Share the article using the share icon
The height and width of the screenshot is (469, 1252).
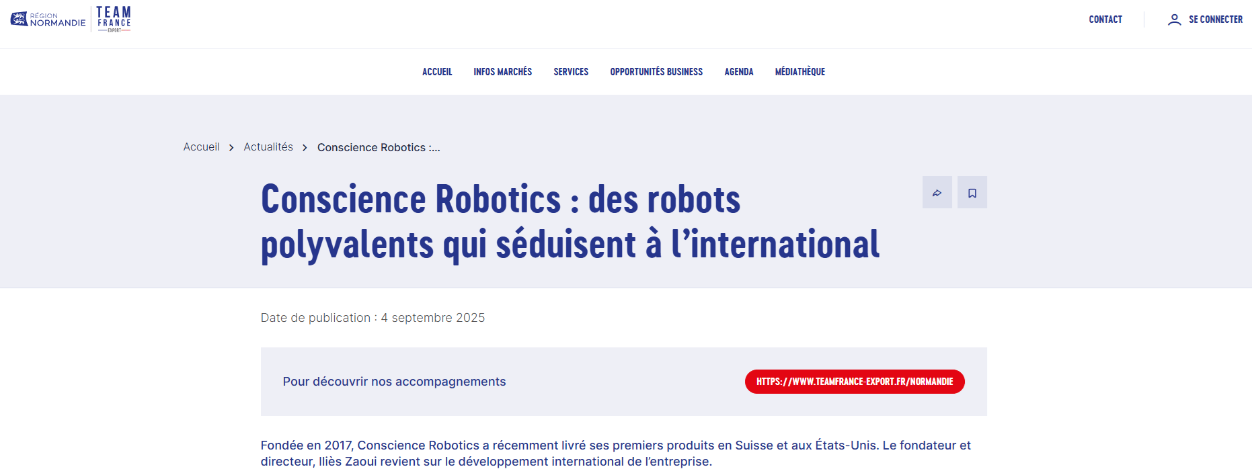point(937,193)
